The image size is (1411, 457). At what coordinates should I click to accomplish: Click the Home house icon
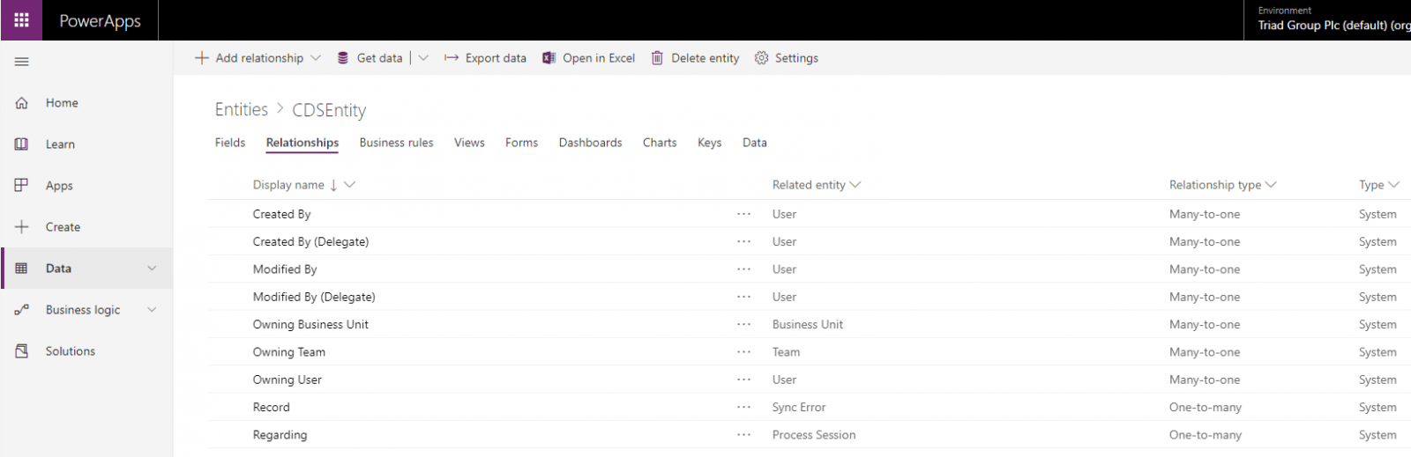pos(21,103)
